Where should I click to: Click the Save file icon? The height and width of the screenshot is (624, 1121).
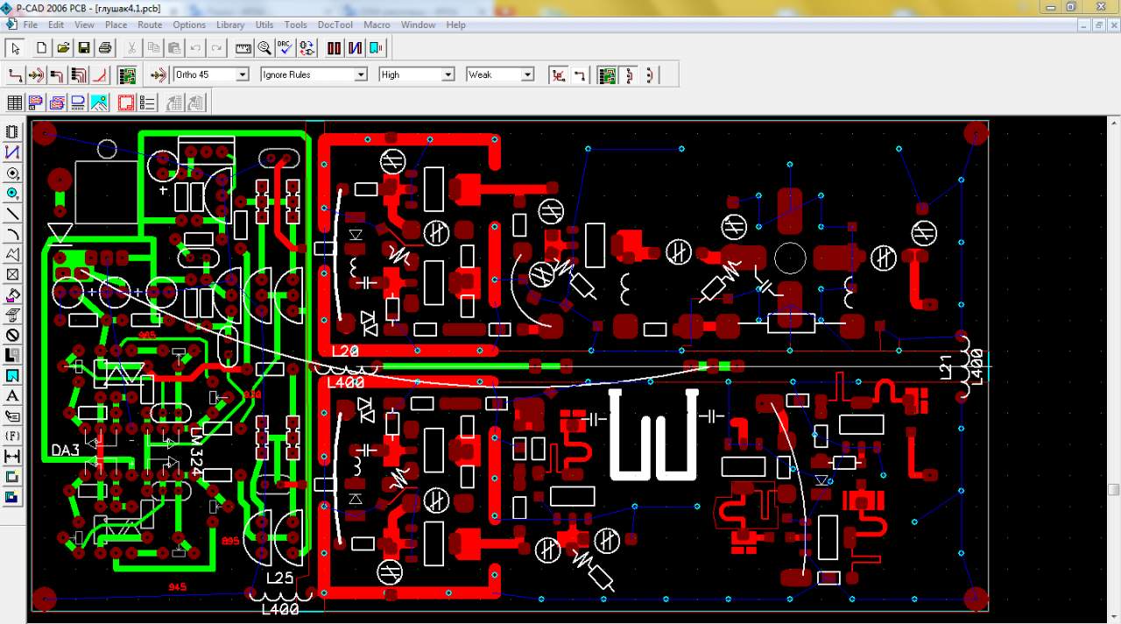click(x=84, y=48)
